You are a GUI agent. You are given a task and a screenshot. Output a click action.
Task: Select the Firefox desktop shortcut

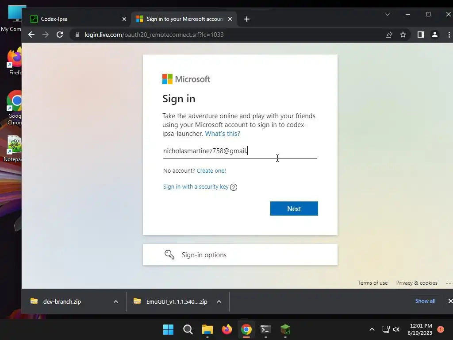pyautogui.click(x=14, y=61)
